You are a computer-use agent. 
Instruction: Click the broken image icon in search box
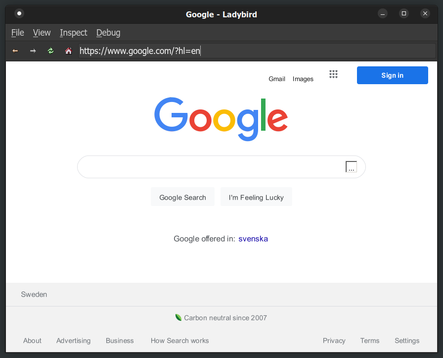(351, 167)
